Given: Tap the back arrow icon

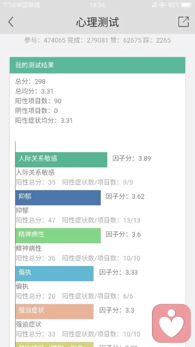Looking at the screenshot, I should click(x=11, y=22).
